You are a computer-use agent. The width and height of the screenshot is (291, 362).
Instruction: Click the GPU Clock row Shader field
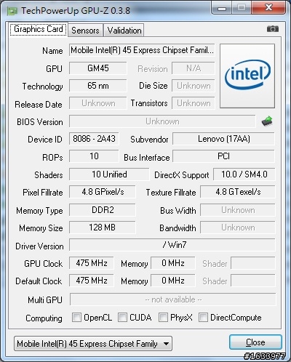253,263
